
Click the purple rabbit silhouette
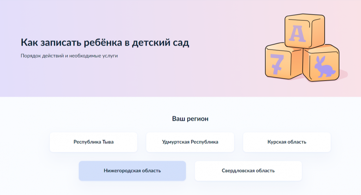pos(325,67)
